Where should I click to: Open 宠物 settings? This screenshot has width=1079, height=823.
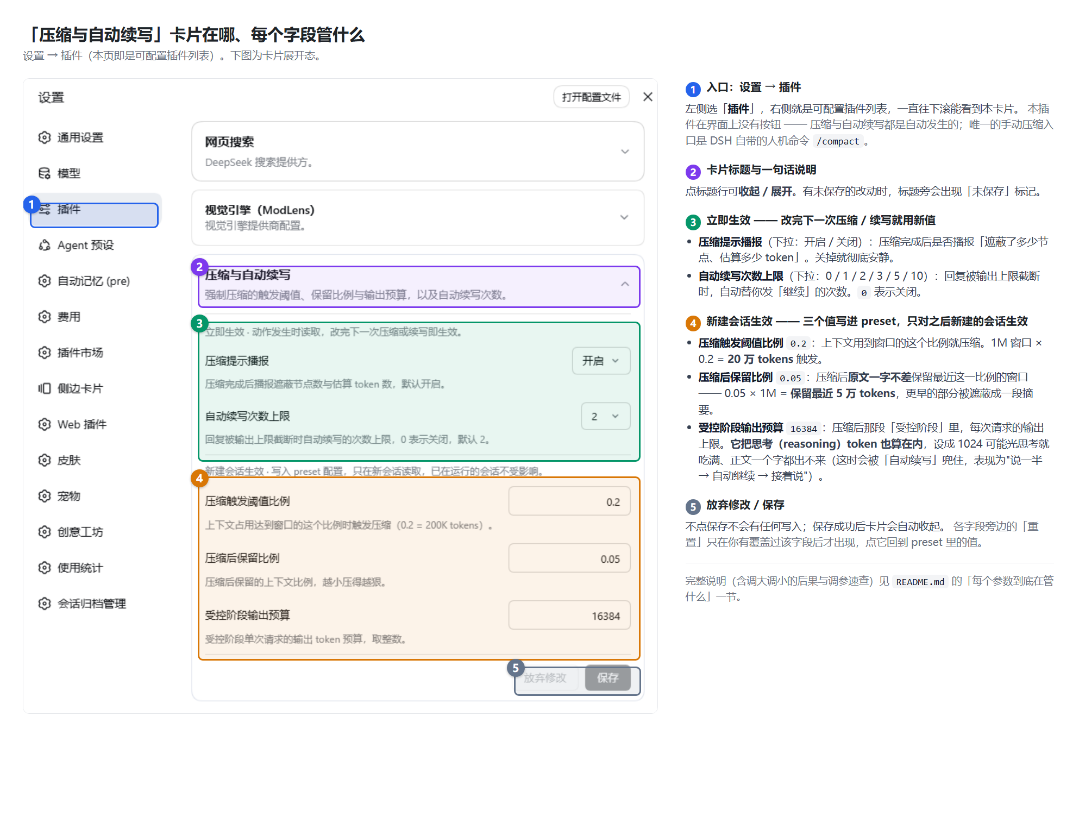[96, 496]
